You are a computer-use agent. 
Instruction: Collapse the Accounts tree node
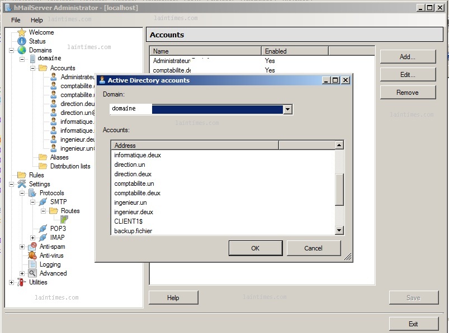32,68
